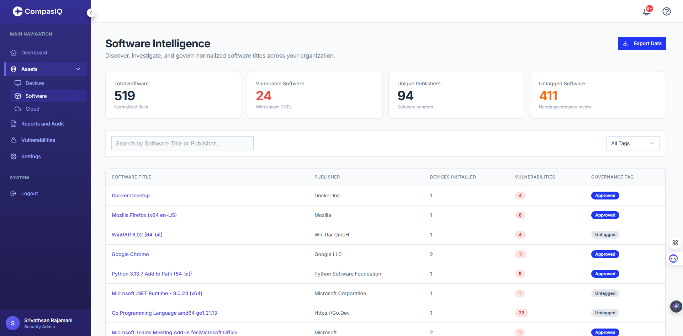Image resolution: width=683 pixels, height=336 pixels.
Task: Click the Unique Publishers 94 card
Action: [x=456, y=95]
